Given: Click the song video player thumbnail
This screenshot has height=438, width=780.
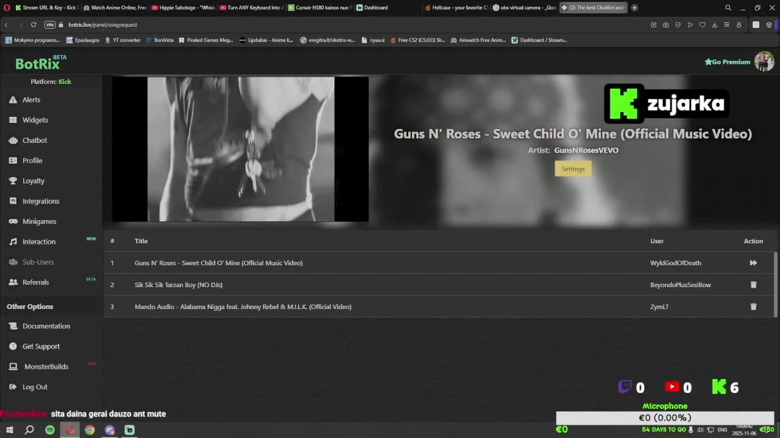Looking at the screenshot, I should [240, 149].
